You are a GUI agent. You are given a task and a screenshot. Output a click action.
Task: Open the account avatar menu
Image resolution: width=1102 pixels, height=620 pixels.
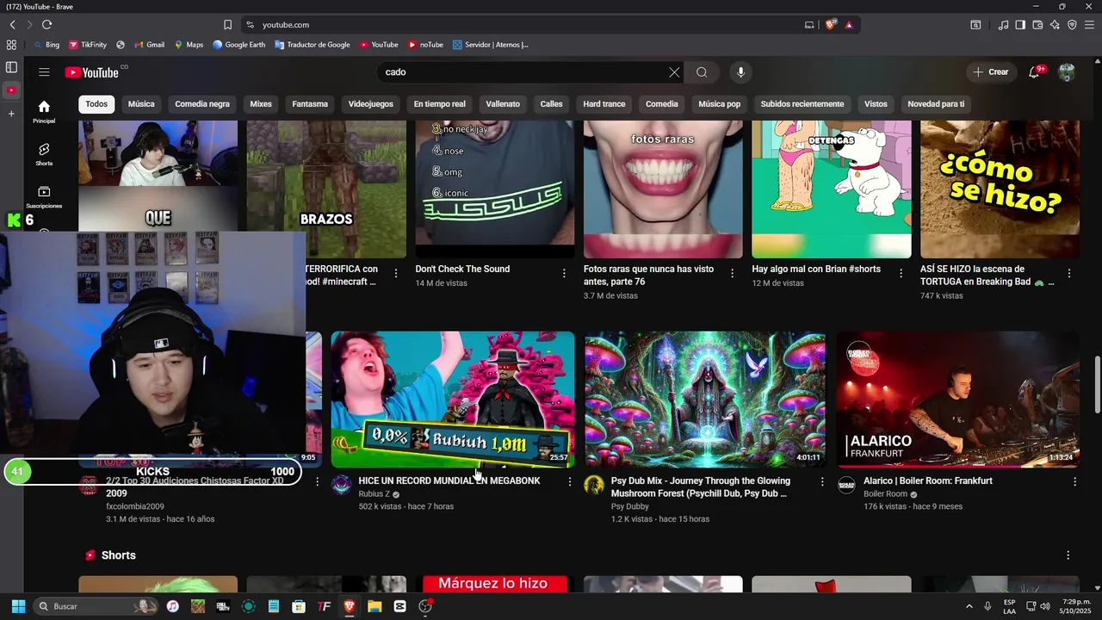(x=1067, y=72)
